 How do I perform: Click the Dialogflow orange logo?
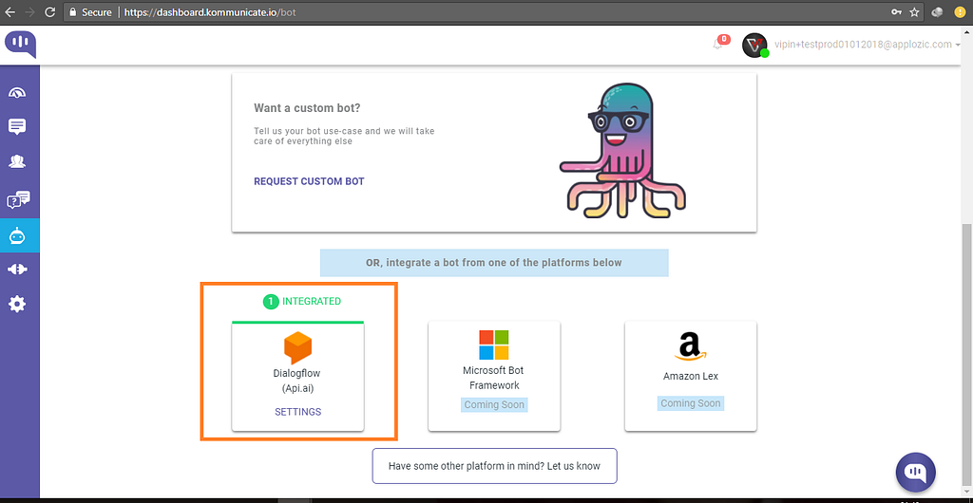coord(297,347)
